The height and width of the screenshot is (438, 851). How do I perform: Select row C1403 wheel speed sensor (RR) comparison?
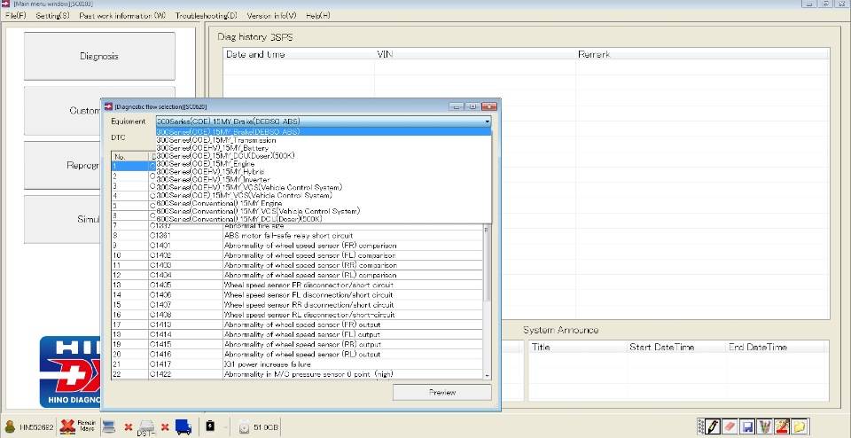pos(297,265)
